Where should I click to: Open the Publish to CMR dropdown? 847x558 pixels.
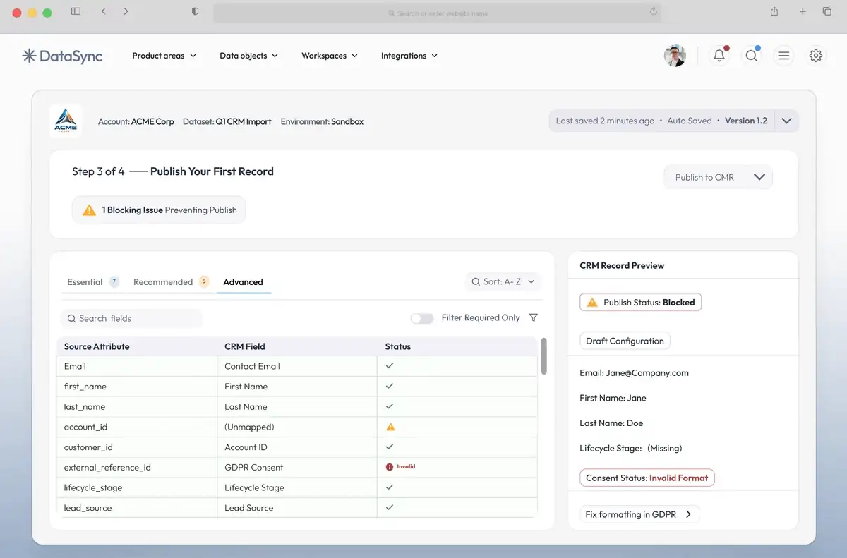718,177
